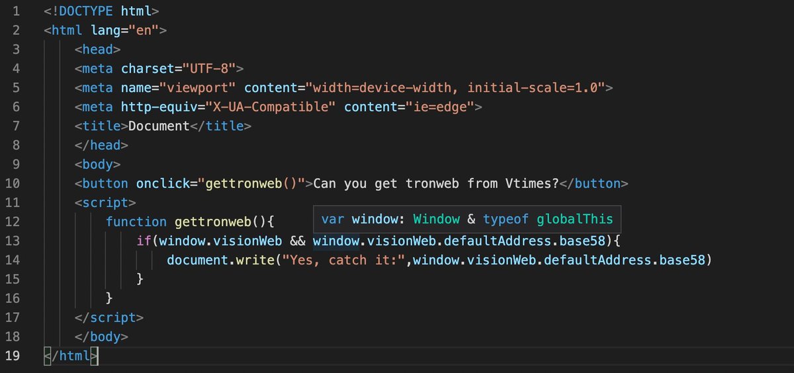Click the hover tooltip "var window: Window & typeof globalThis"
The image size is (794, 373).
tap(467, 219)
